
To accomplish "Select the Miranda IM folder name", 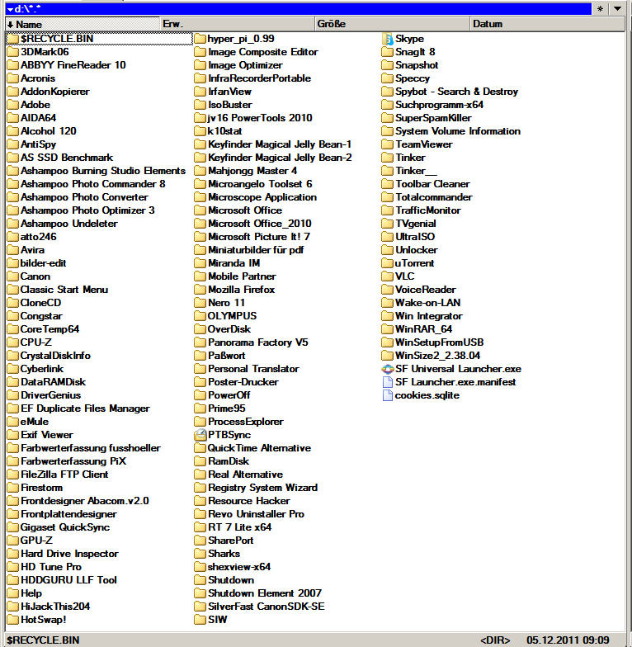I will click(x=234, y=263).
